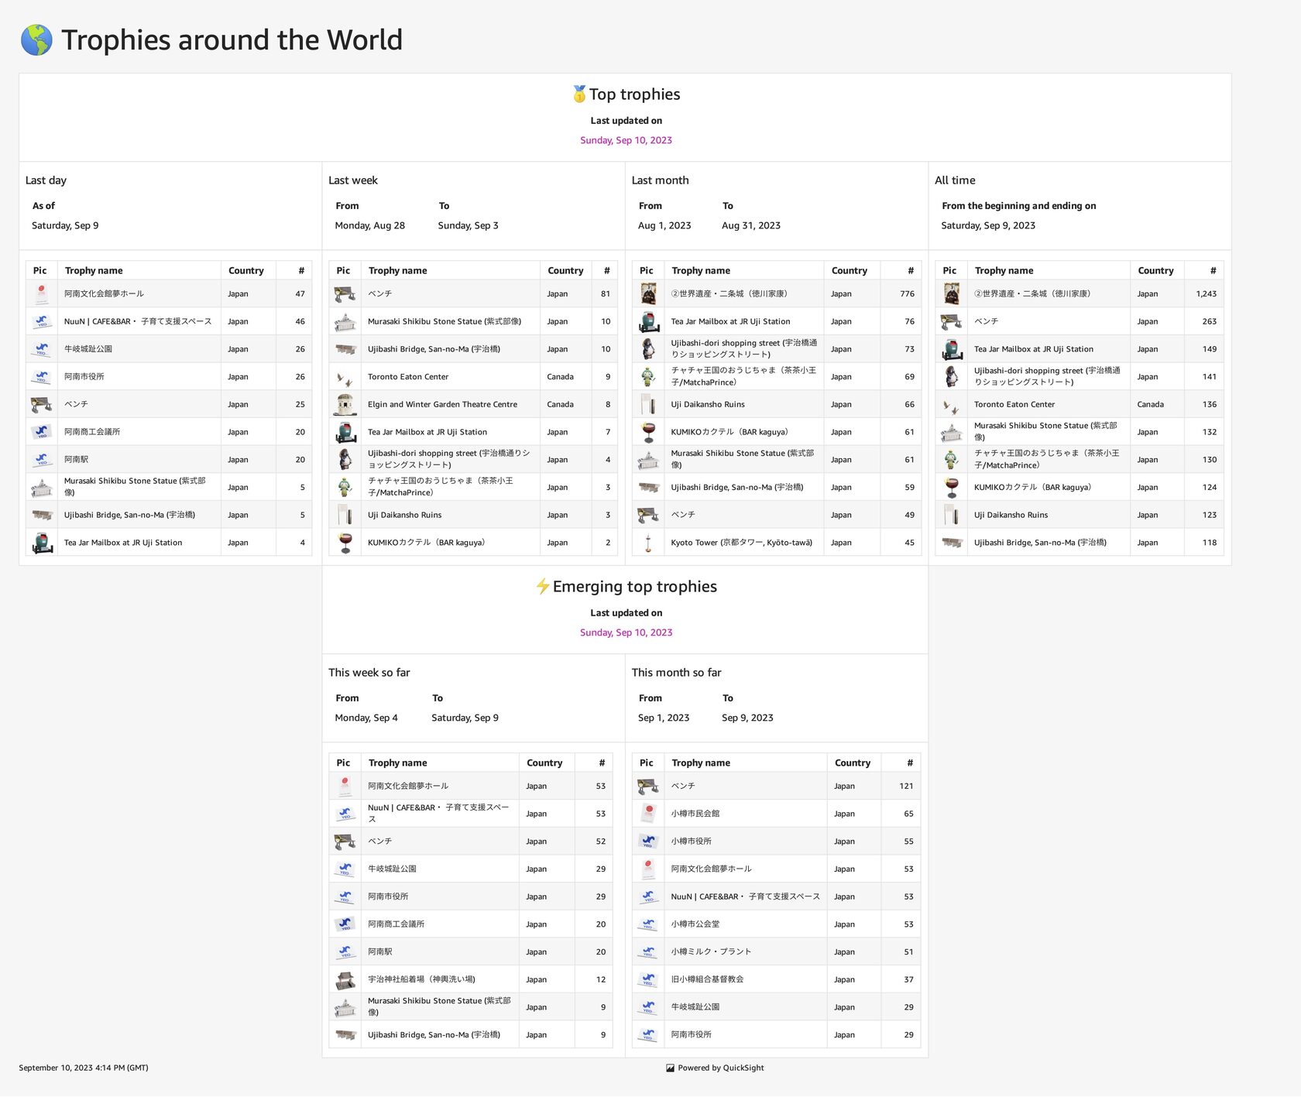Click the Trophies around the World title
The height and width of the screenshot is (1097, 1301).
[232, 39]
